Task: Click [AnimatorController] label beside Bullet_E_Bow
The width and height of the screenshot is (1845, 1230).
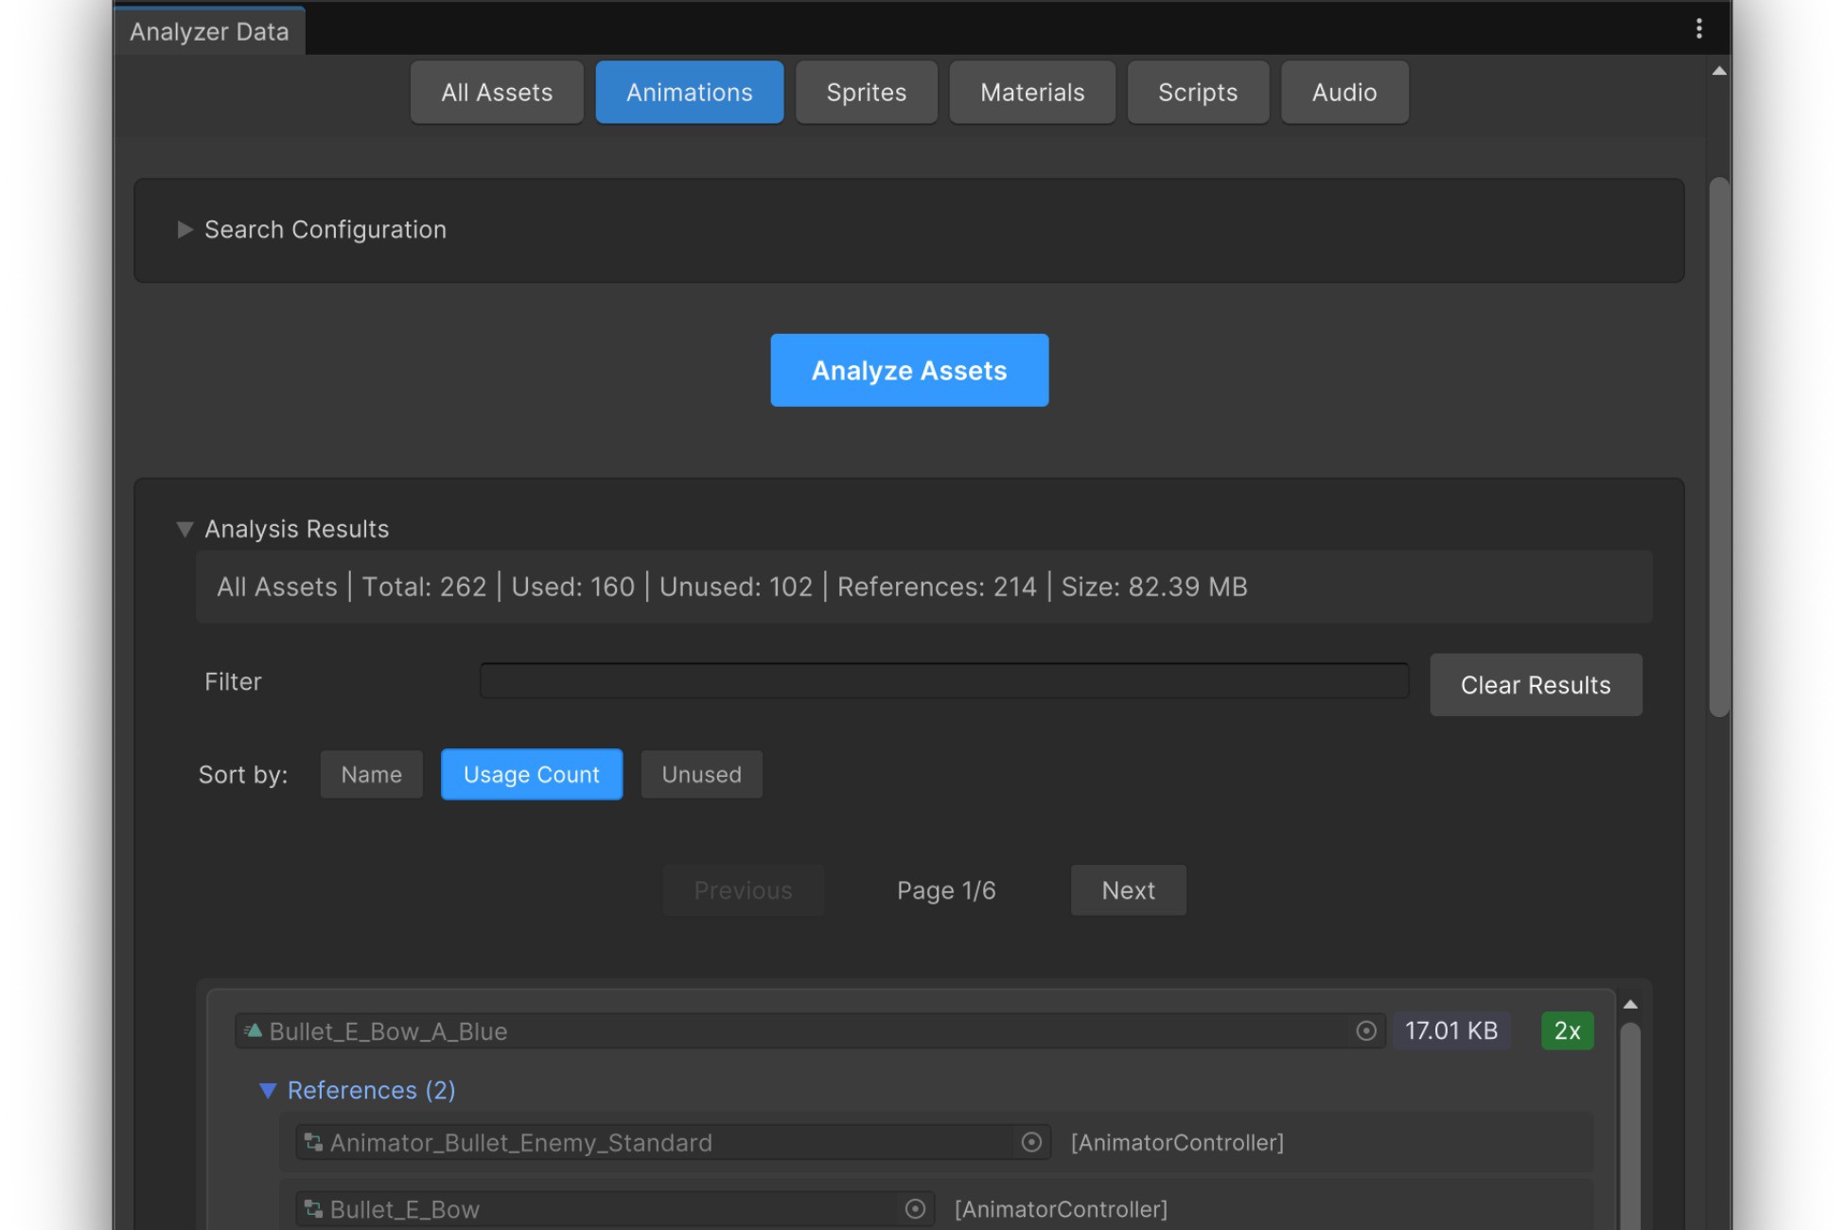Action: click(1061, 1208)
